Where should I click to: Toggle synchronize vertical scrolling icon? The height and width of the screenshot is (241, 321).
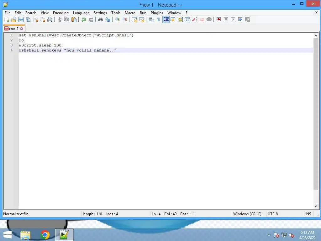(x=134, y=19)
